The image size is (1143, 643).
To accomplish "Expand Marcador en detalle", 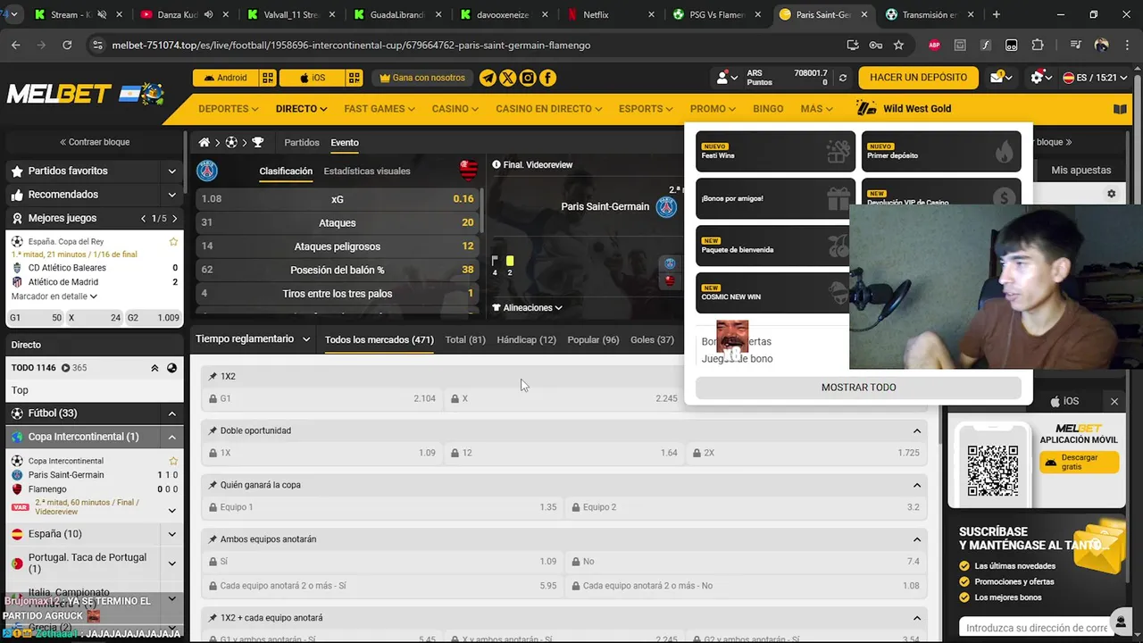I will click(x=54, y=296).
